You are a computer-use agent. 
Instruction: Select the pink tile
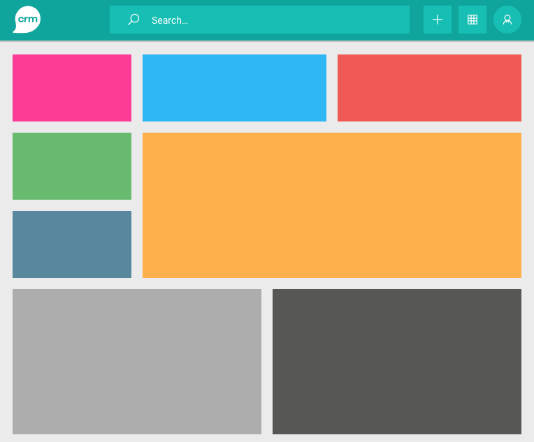[72, 88]
